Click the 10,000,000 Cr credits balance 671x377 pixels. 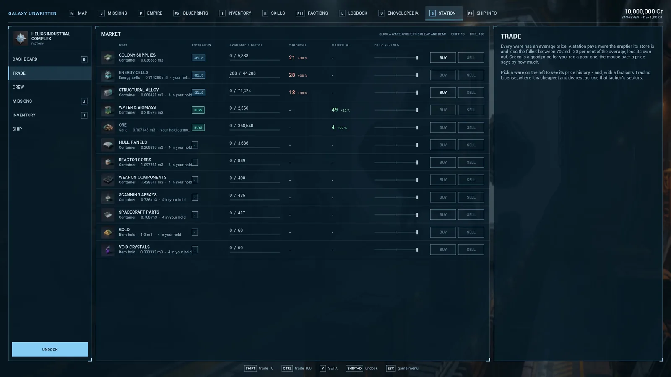tap(643, 11)
